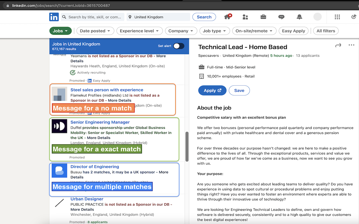The width and height of the screenshot is (359, 224).
Task: Click the blue Apply button
Action: 212,90
